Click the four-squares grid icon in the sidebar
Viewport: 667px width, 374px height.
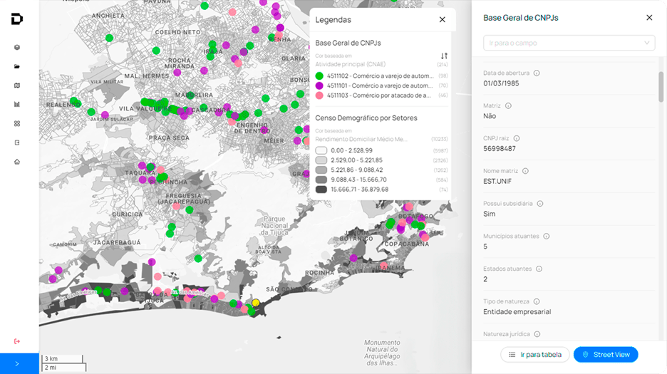(x=17, y=123)
